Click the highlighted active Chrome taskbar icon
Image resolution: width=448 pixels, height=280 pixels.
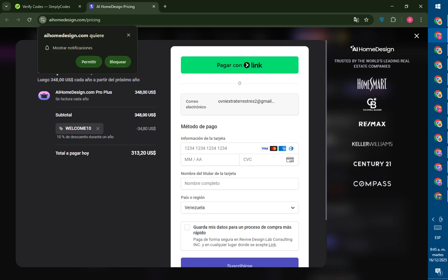click(438, 36)
